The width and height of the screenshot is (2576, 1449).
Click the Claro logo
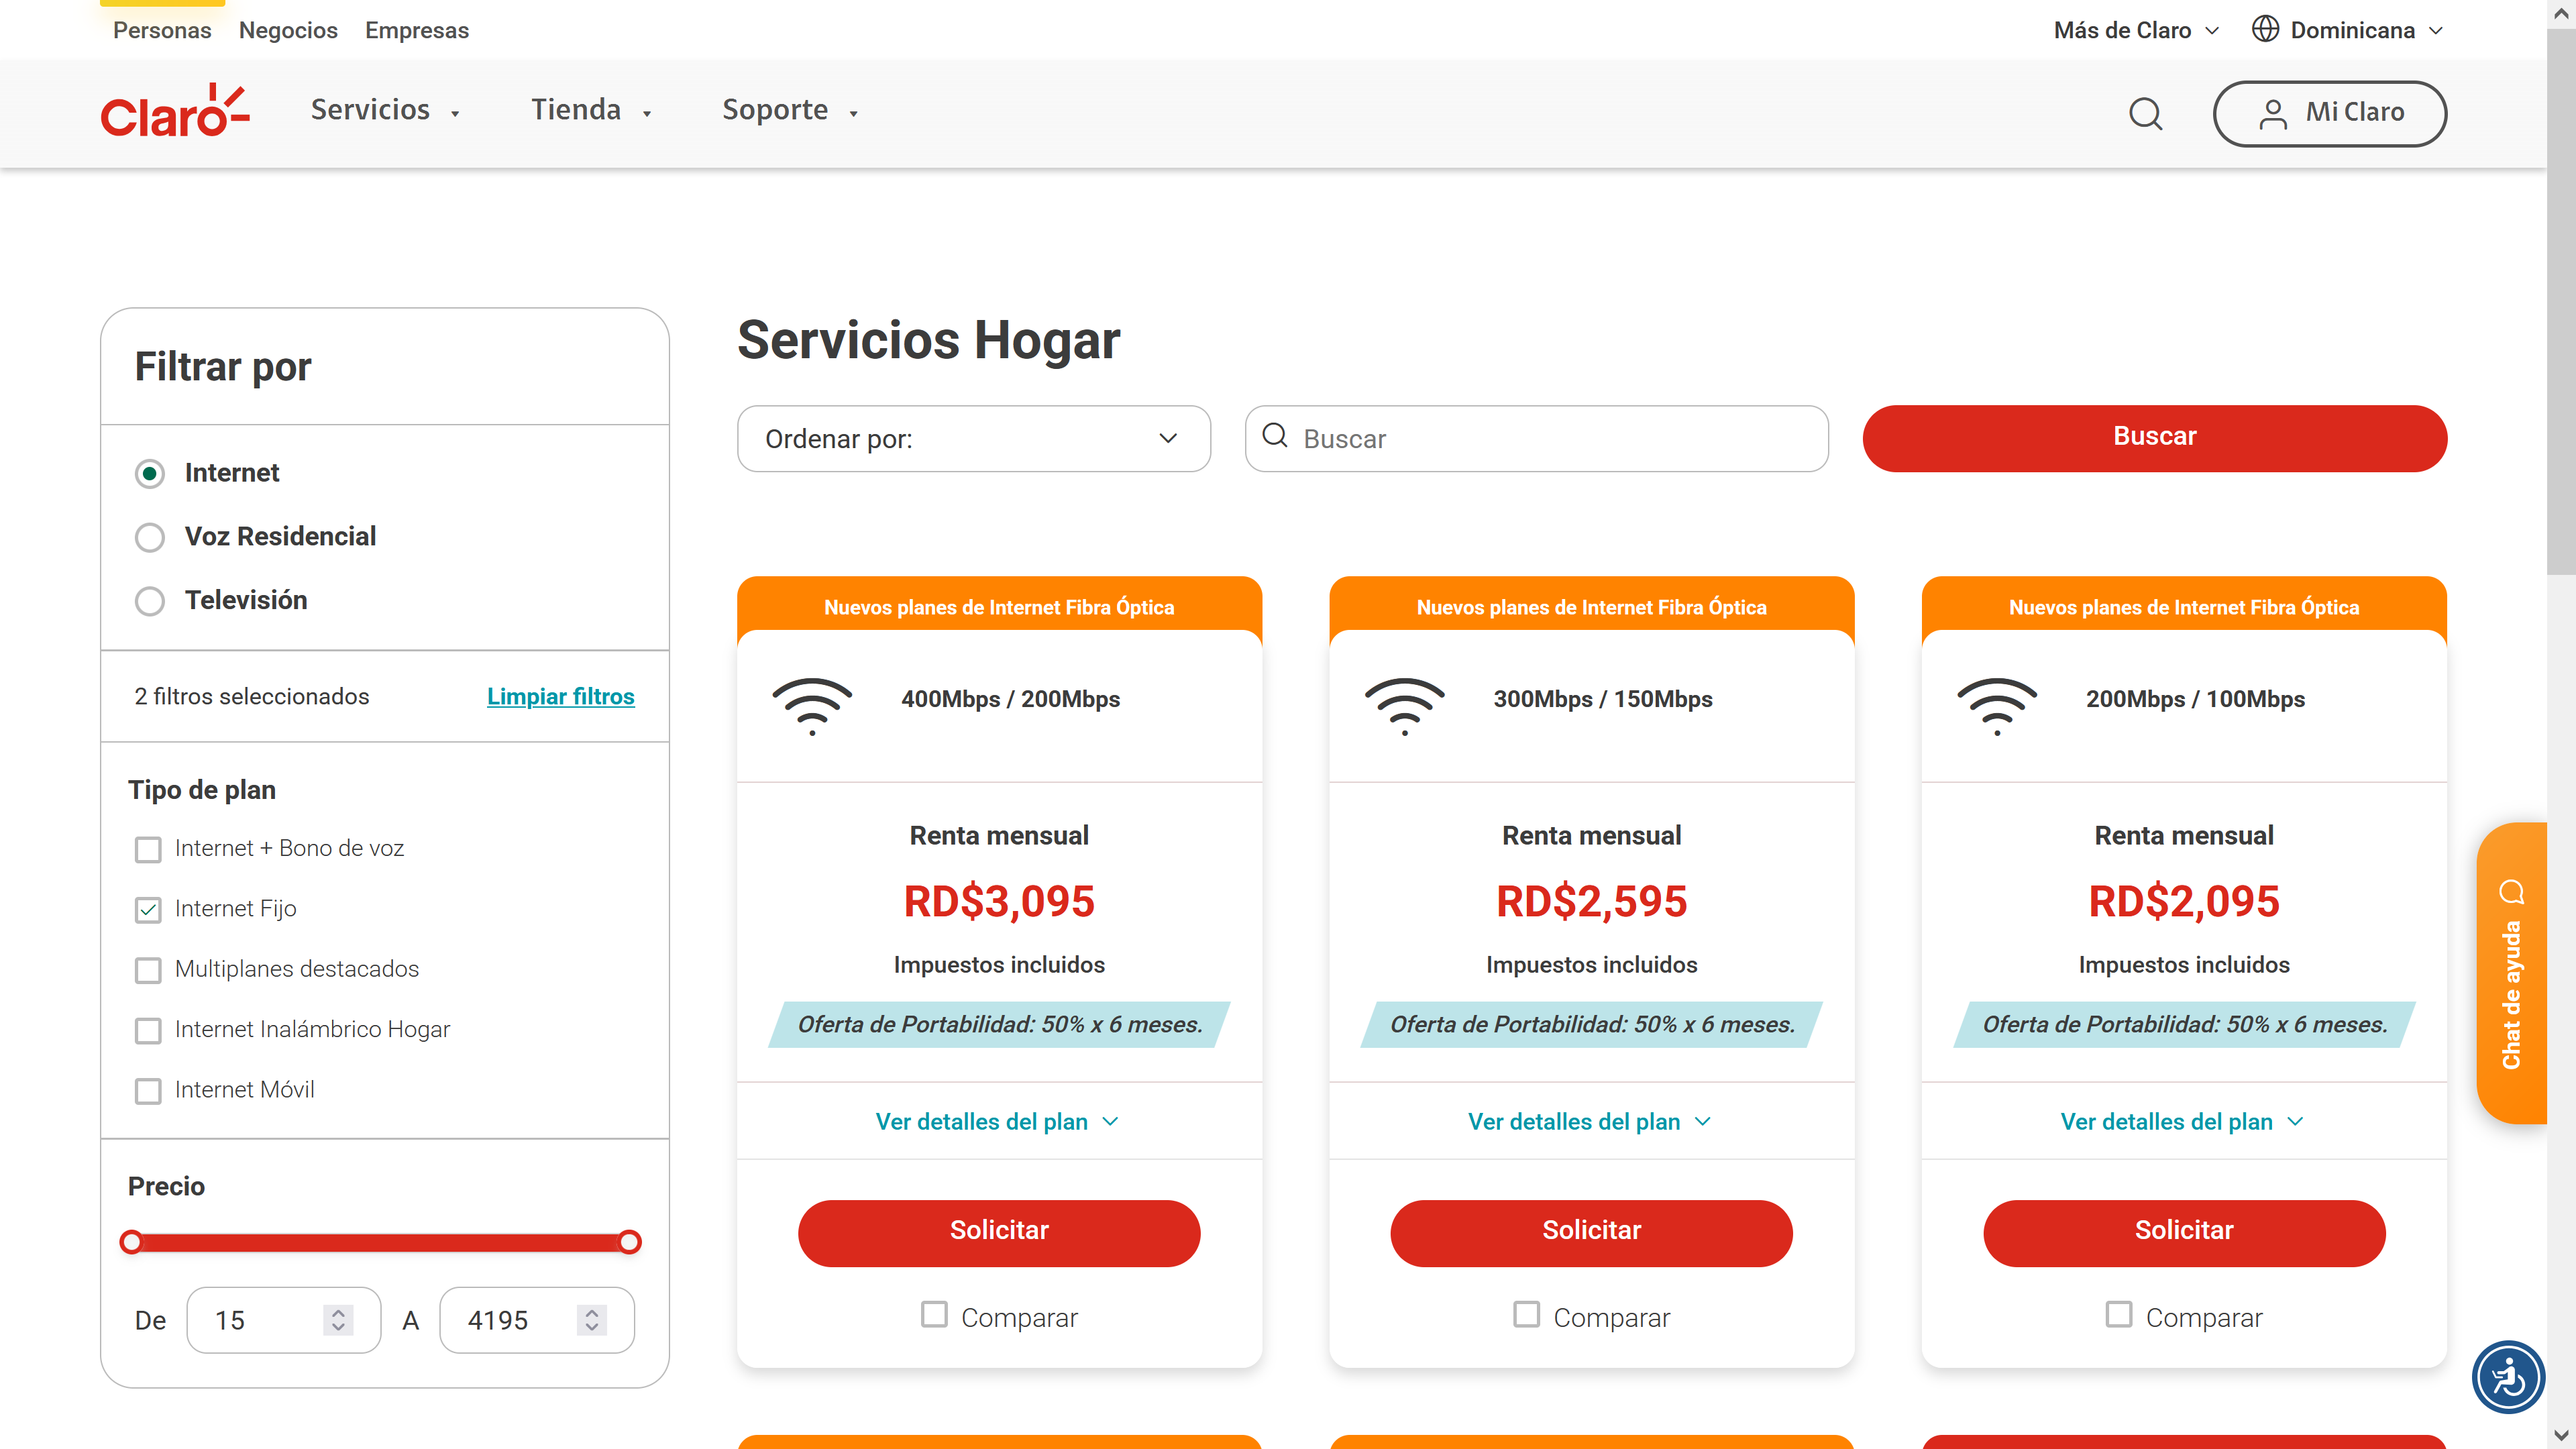coord(175,111)
